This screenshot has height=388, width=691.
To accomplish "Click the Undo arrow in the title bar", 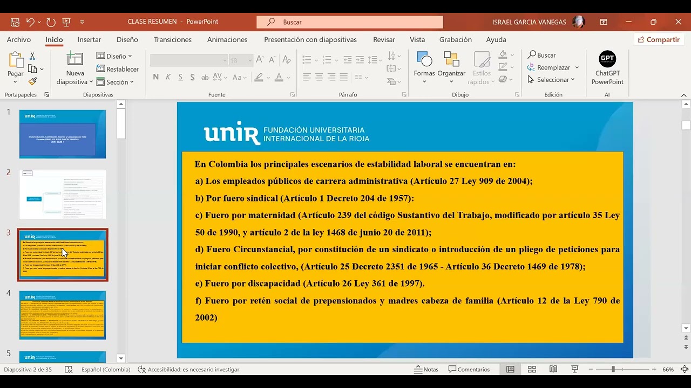I will pyautogui.click(x=30, y=22).
